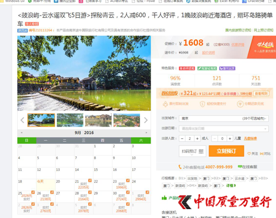Open the 出游日期 travel date dropdown
The width and height of the screenshot is (276, 218).
click(224, 128)
